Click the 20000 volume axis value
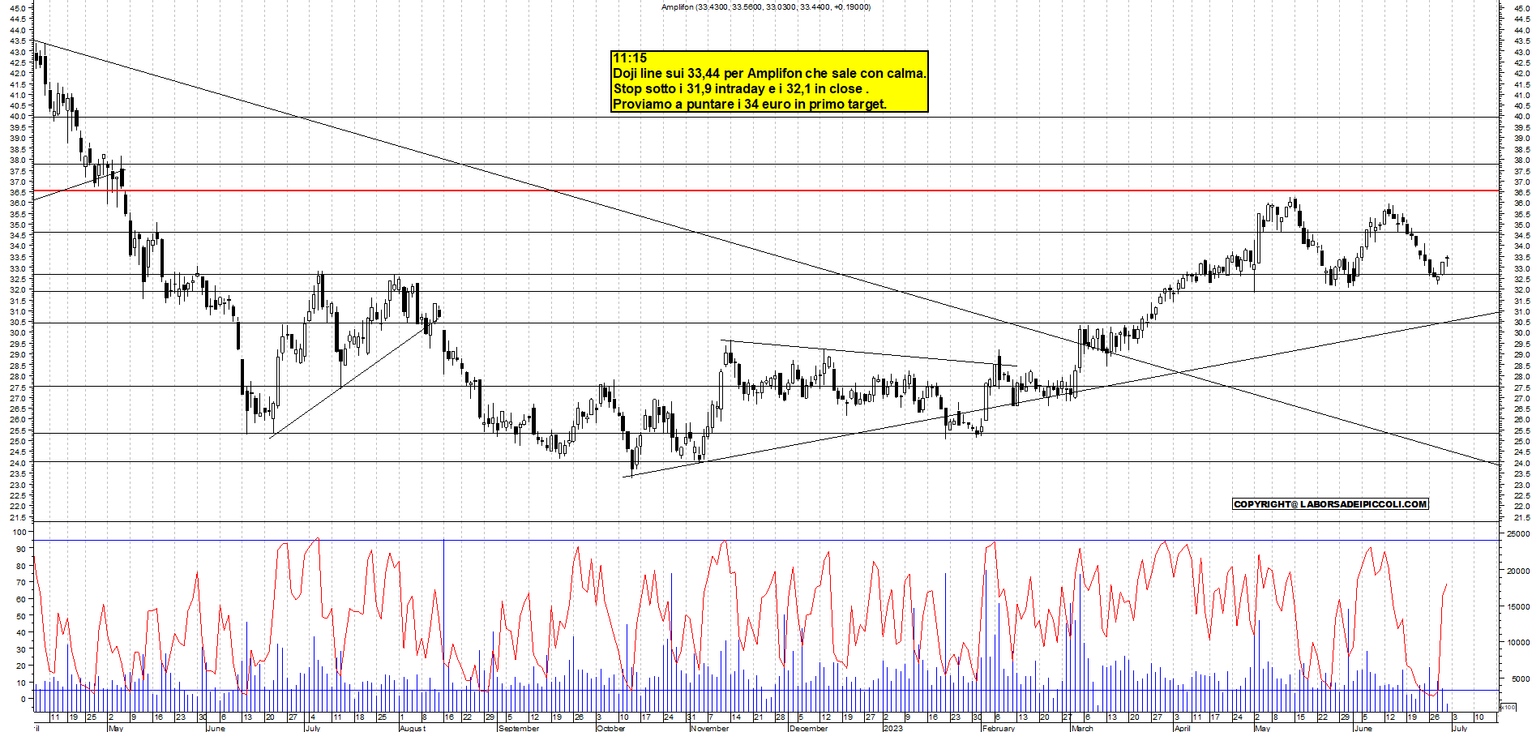Image resolution: width=1532 pixels, height=732 pixels. [x=1517, y=571]
